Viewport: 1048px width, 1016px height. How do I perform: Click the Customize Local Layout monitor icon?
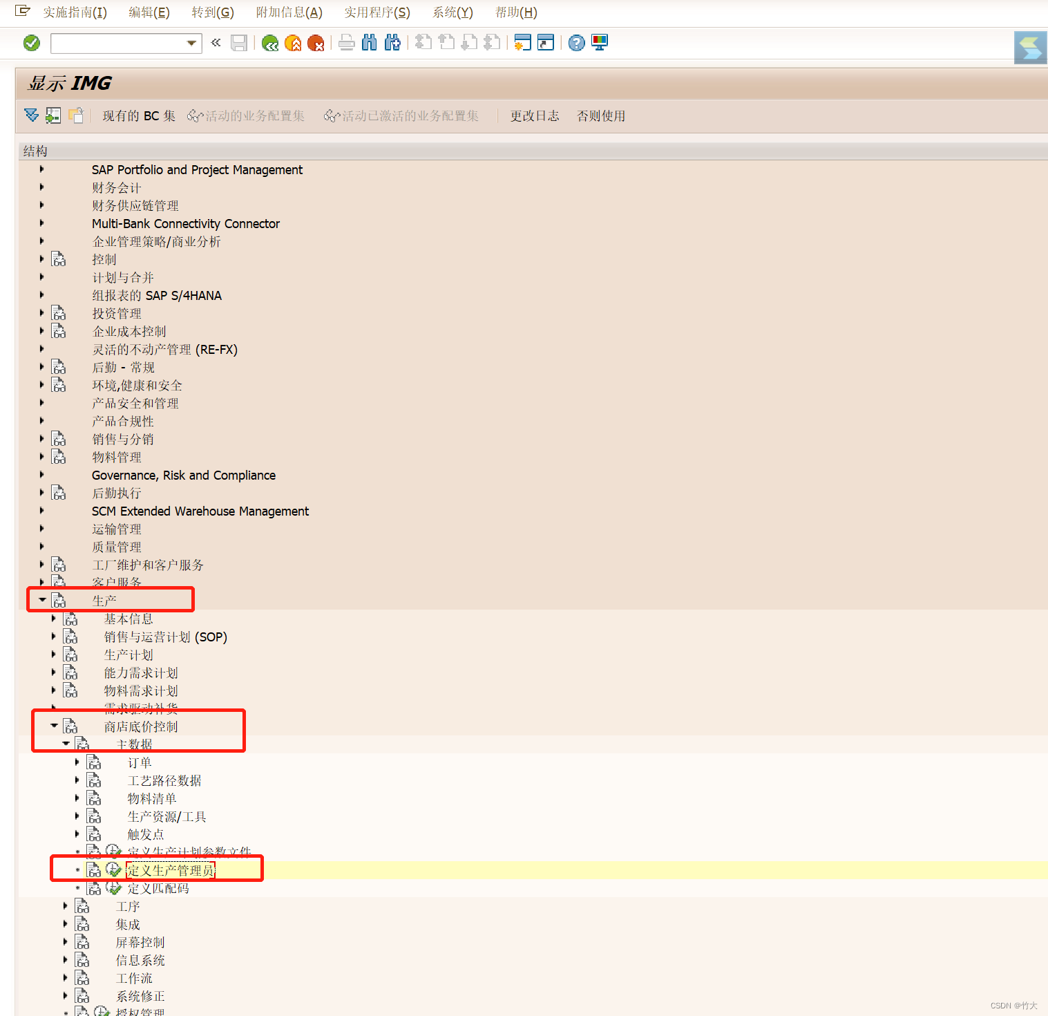click(600, 43)
